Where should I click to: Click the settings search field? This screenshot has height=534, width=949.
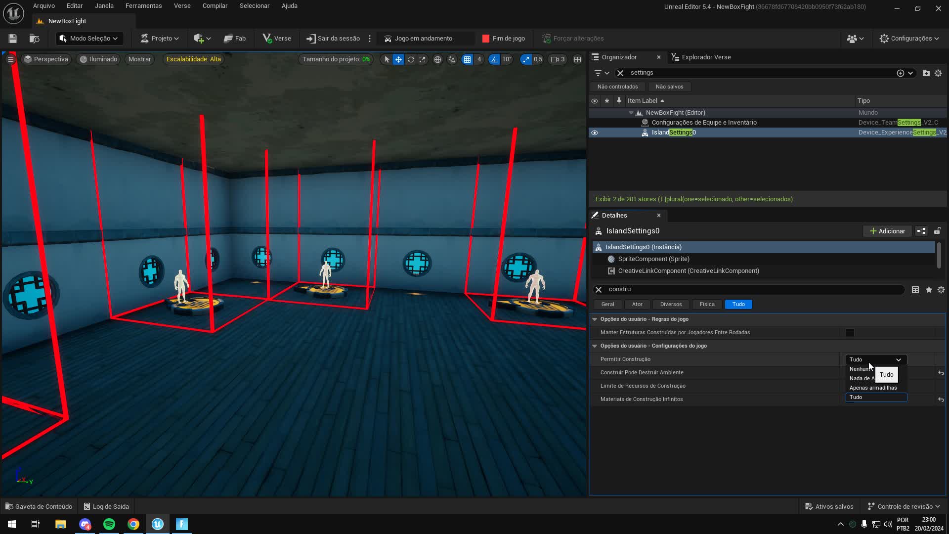coord(761,73)
